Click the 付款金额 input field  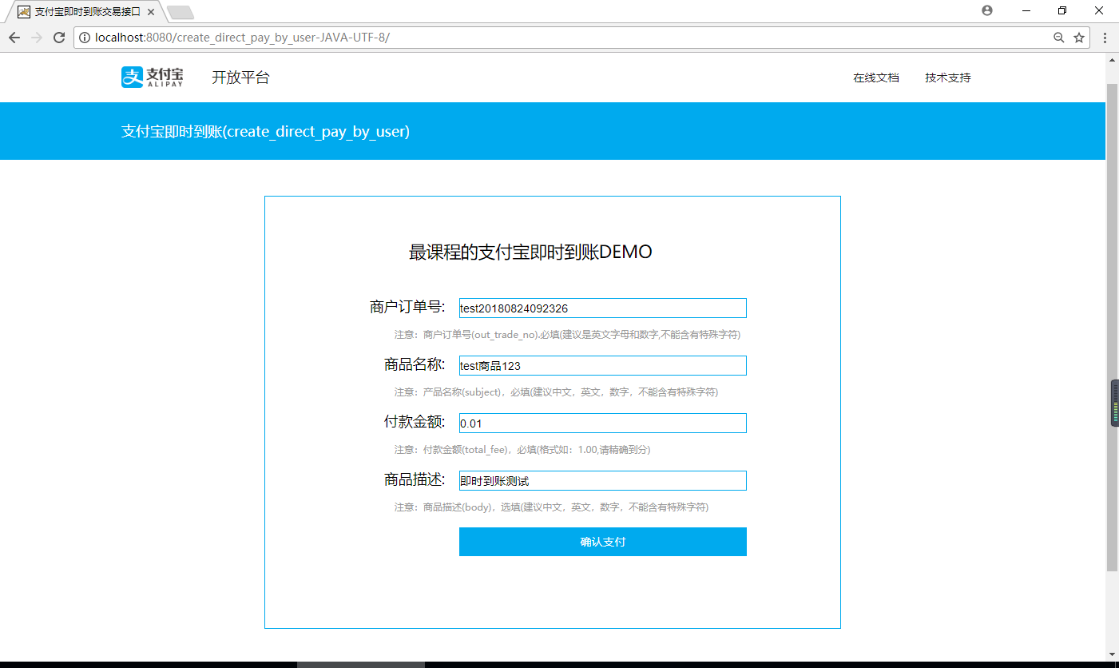[603, 423]
